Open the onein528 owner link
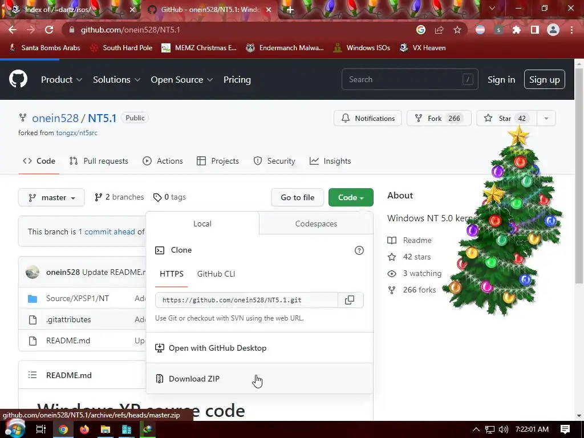The height and width of the screenshot is (438, 584). click(55, 118)
